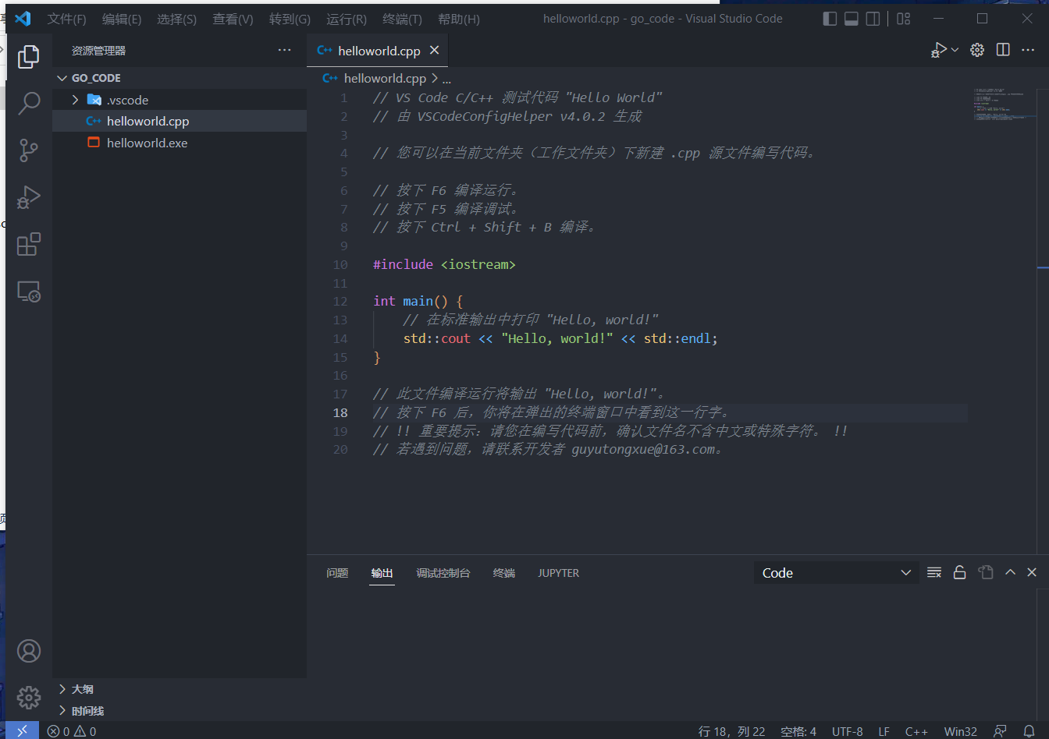The height and width of the screenshot is (739, 1049).
Task: Toggle the secondary side bar layout
Action: pyautogui.click(x=873, y=19)
